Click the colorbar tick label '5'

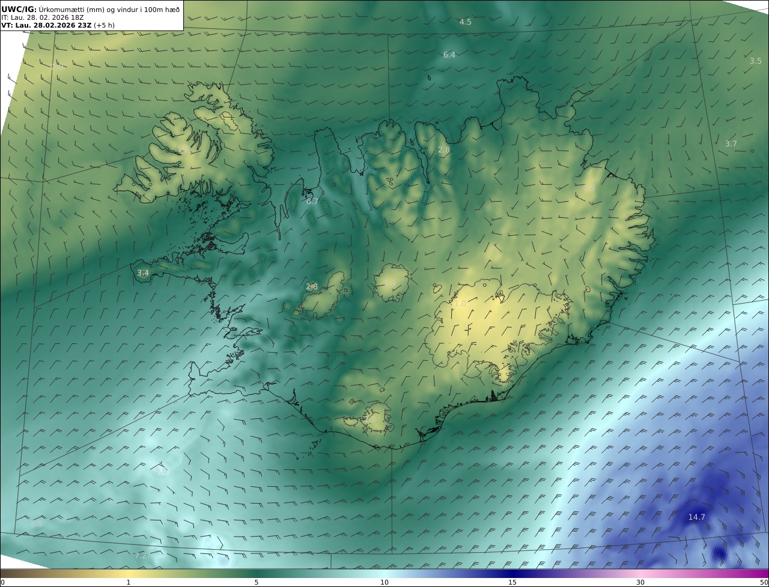point(257,582)
